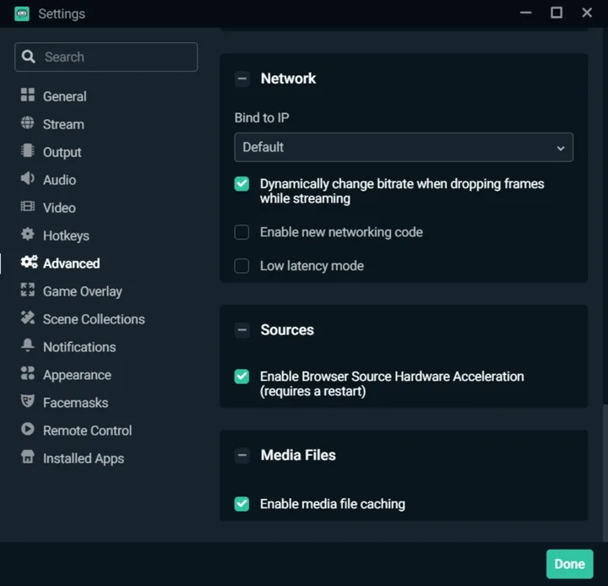
Task: Enable new networking code checkbox
Action: click(x=242, y=232)
